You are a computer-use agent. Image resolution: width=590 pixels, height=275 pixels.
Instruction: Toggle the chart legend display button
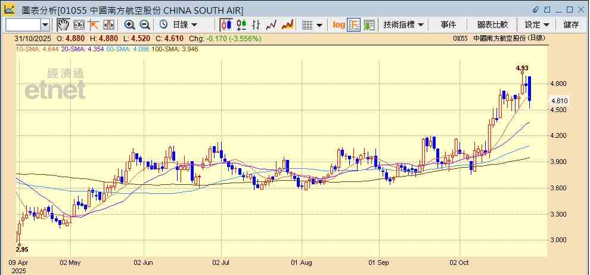[x=354, y=24]
